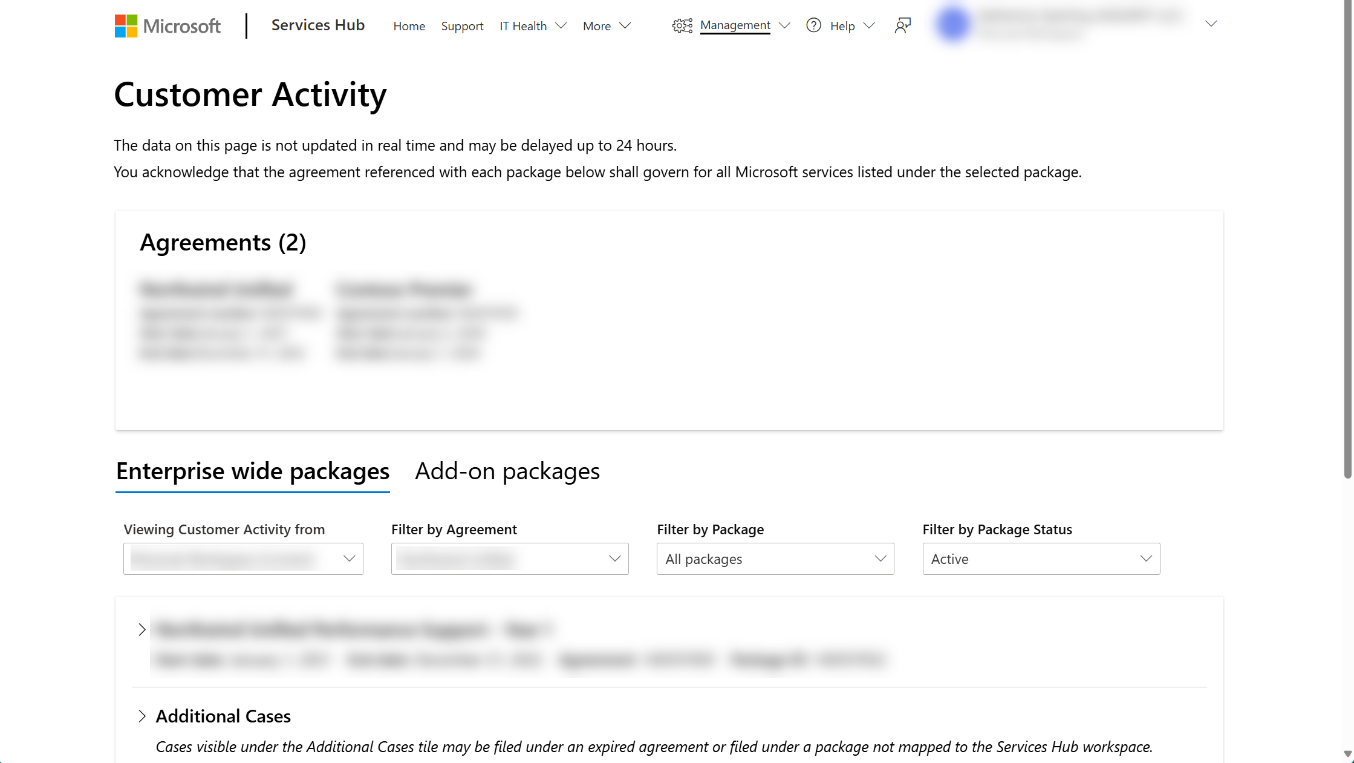Open the More navigation menu
This screenshot has height=763, width=1354.
pos(607,25)
